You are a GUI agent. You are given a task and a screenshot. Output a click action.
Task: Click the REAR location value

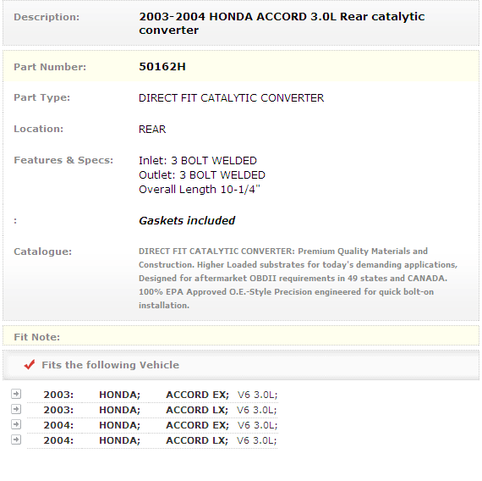(152, 129)
